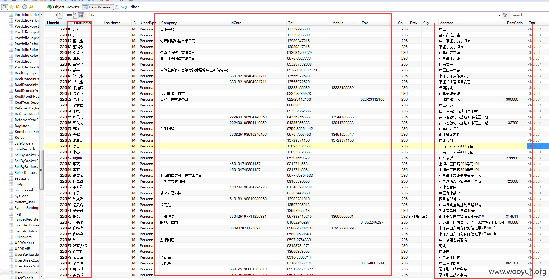Sort by the Mobile column header
Screen dimensions: 549x280
coord(345,23)
